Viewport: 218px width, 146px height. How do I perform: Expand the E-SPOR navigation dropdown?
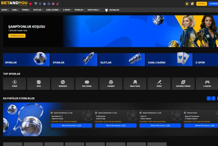[67, 10]
